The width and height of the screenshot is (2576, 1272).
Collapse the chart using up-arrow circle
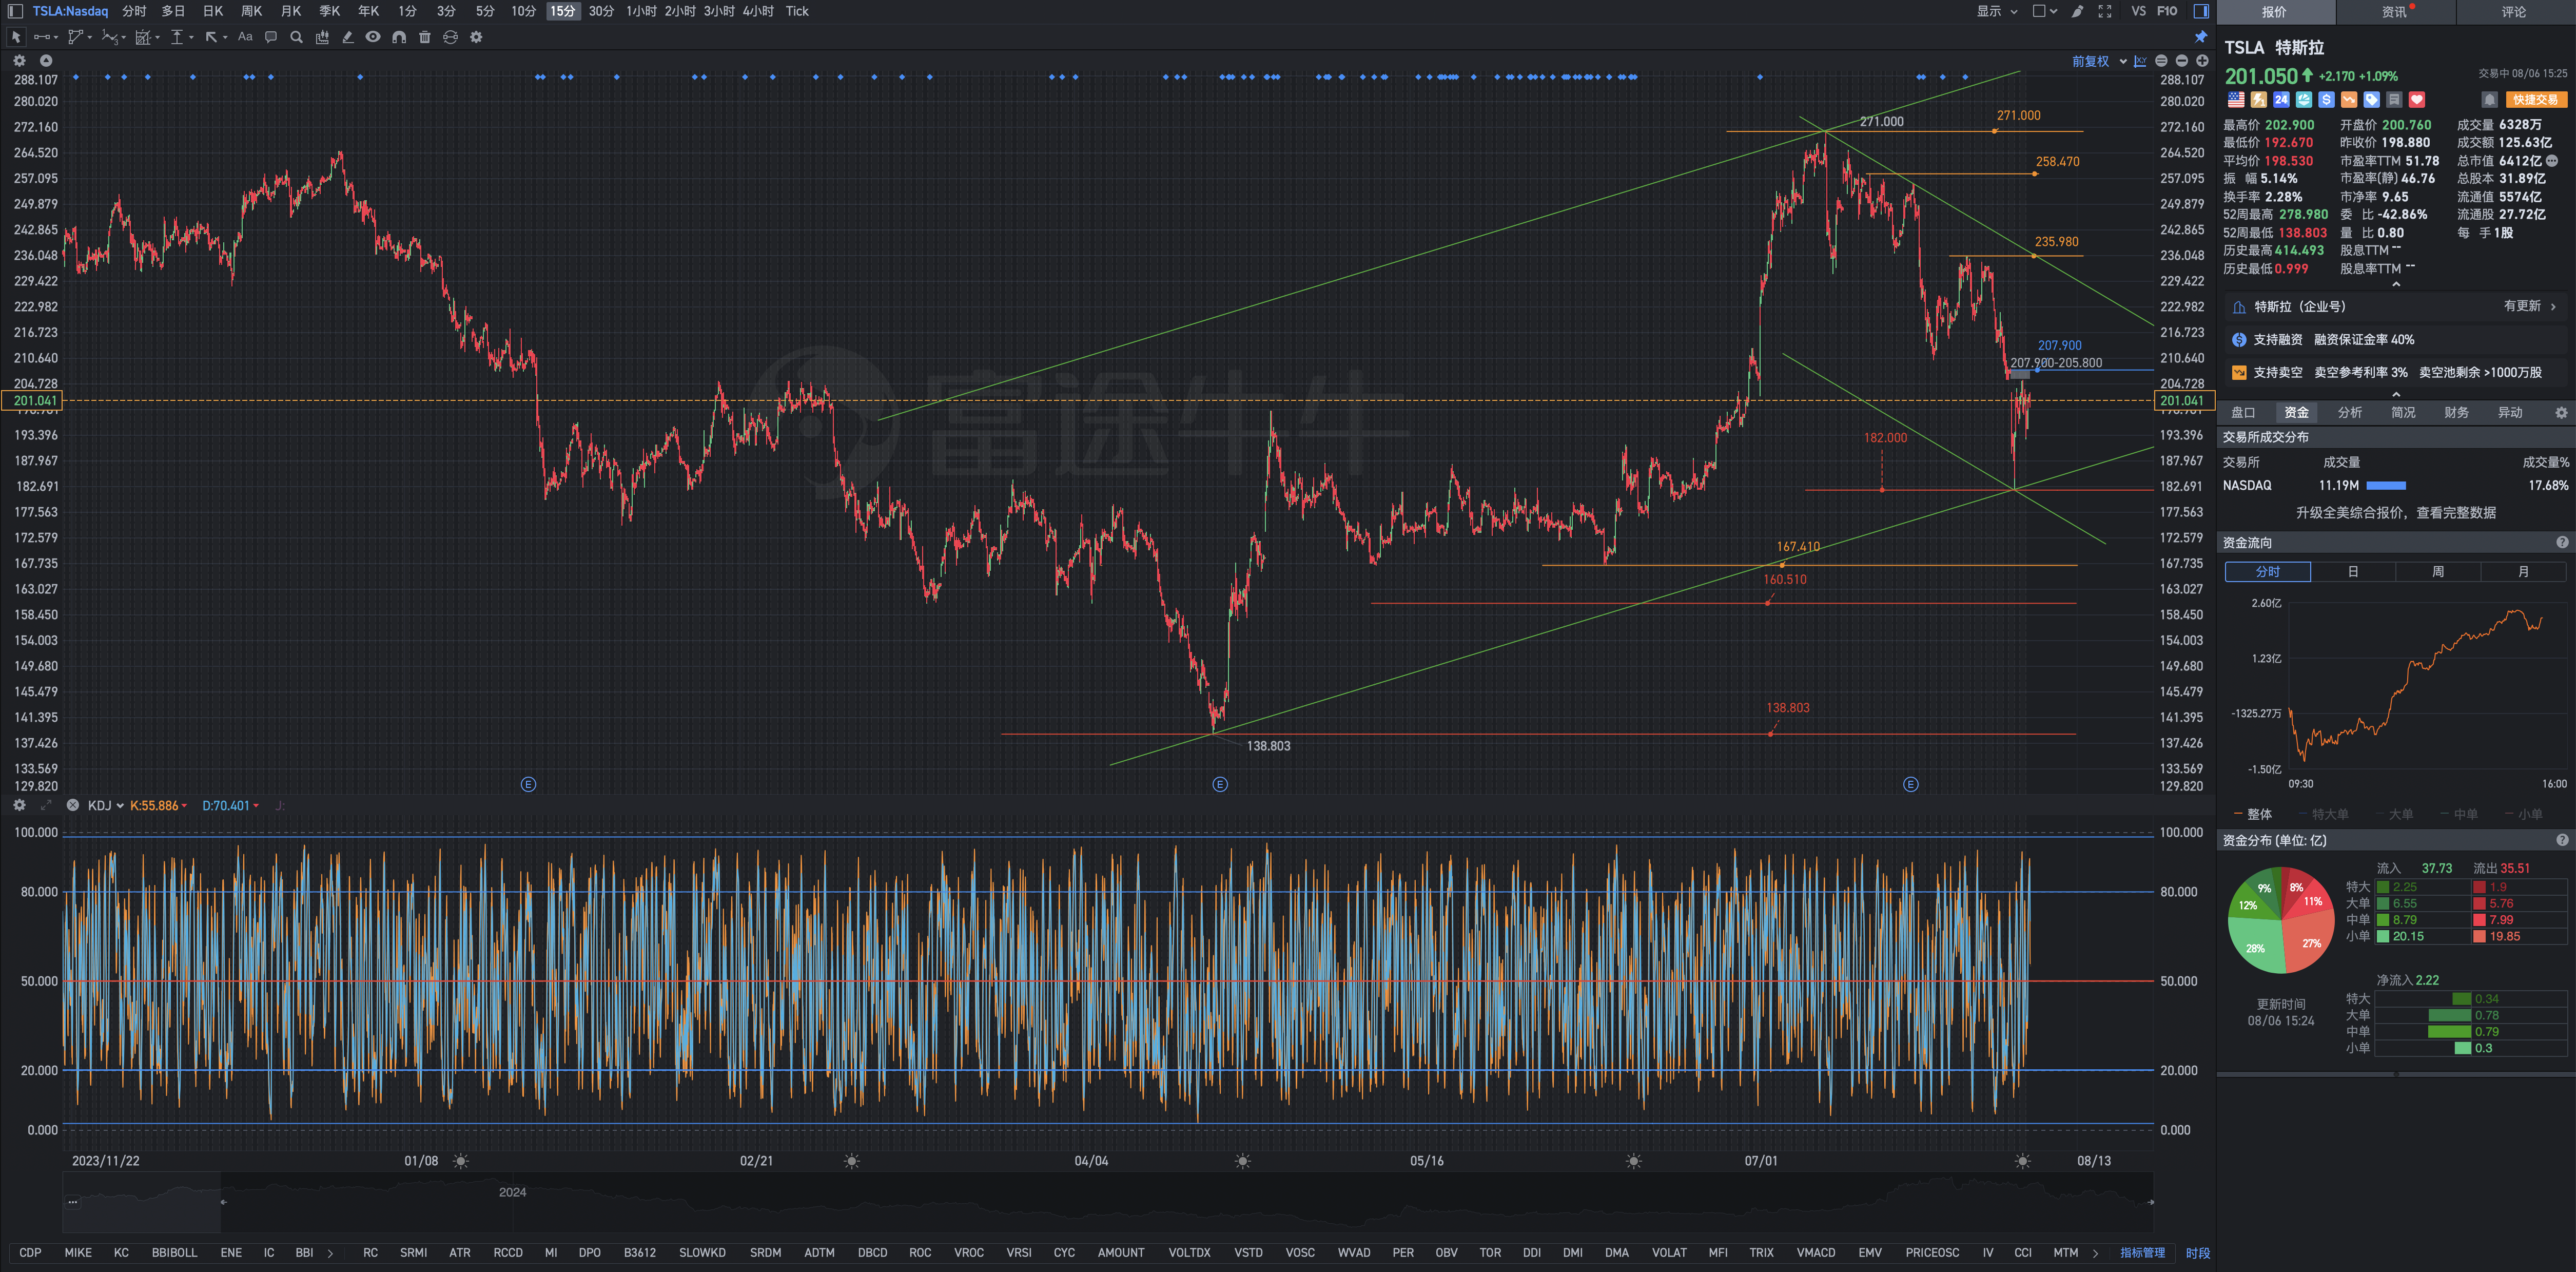click(45, 61)
